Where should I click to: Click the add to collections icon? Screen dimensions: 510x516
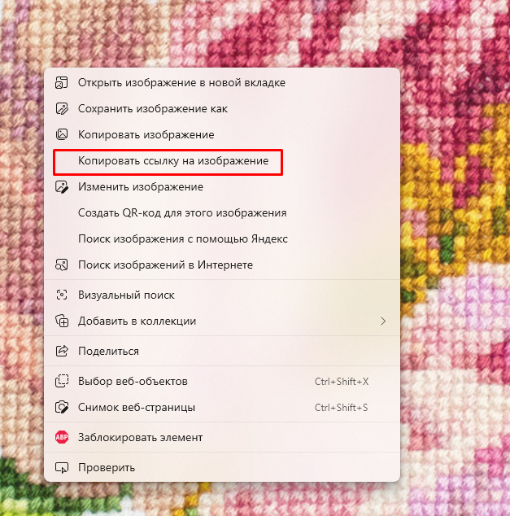(x=61, y=321)
